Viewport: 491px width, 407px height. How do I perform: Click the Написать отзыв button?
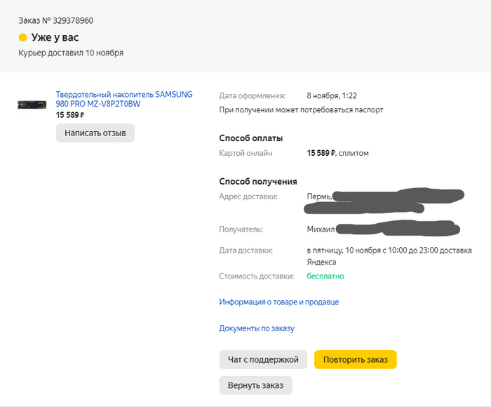(x=95, y=133)
